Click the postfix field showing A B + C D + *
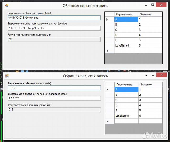The image size is (170, 142). (54, 28)
